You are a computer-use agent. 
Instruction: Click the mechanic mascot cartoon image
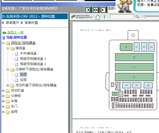coord(124,6)
